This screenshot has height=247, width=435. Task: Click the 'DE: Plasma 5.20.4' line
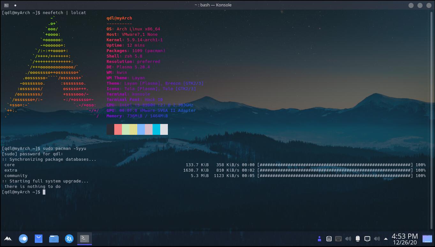pos(128,67)
